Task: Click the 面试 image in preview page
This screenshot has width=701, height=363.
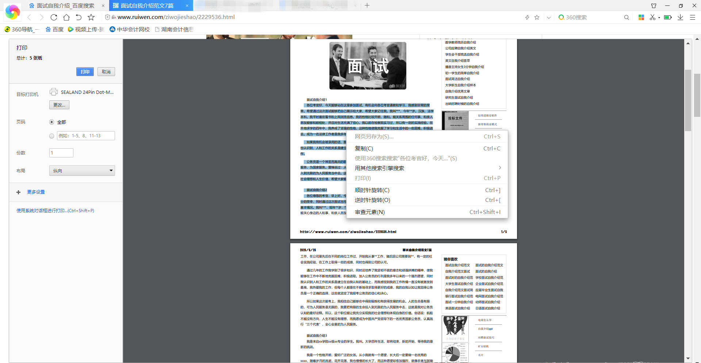Action: click(x=368, y=66)
